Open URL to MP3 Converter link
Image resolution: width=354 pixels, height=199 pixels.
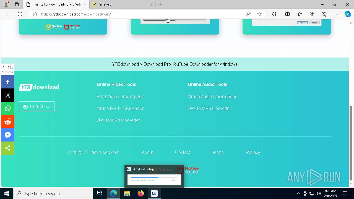[209, 108]
